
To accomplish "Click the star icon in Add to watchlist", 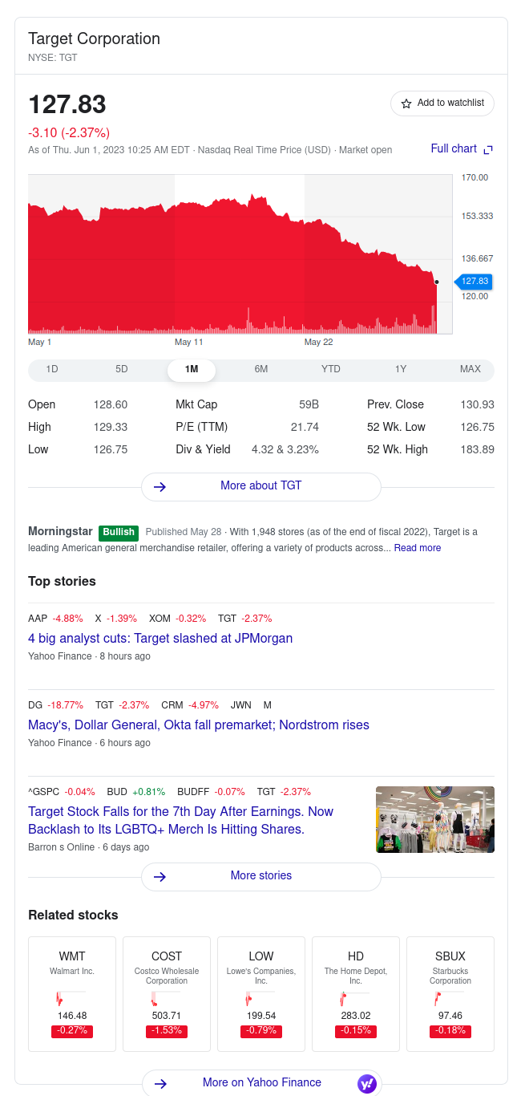I will 406,104.
